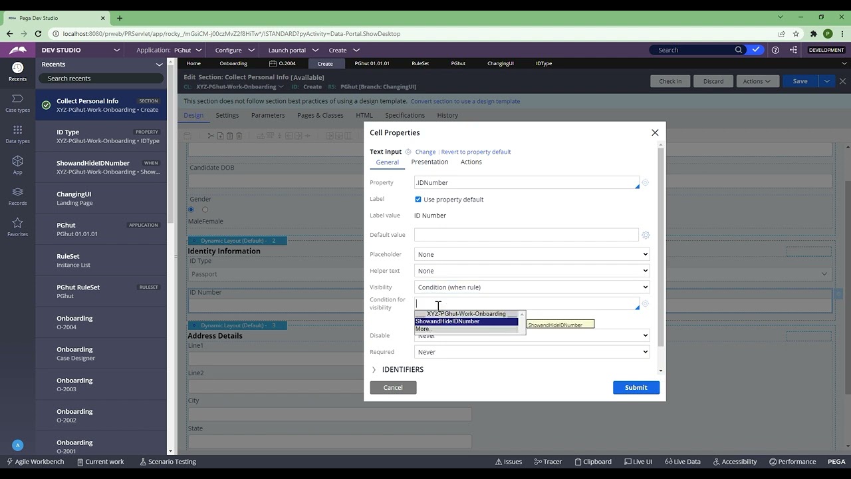Open the Live Data tool

pyautogui.click(x=682, y=462)
